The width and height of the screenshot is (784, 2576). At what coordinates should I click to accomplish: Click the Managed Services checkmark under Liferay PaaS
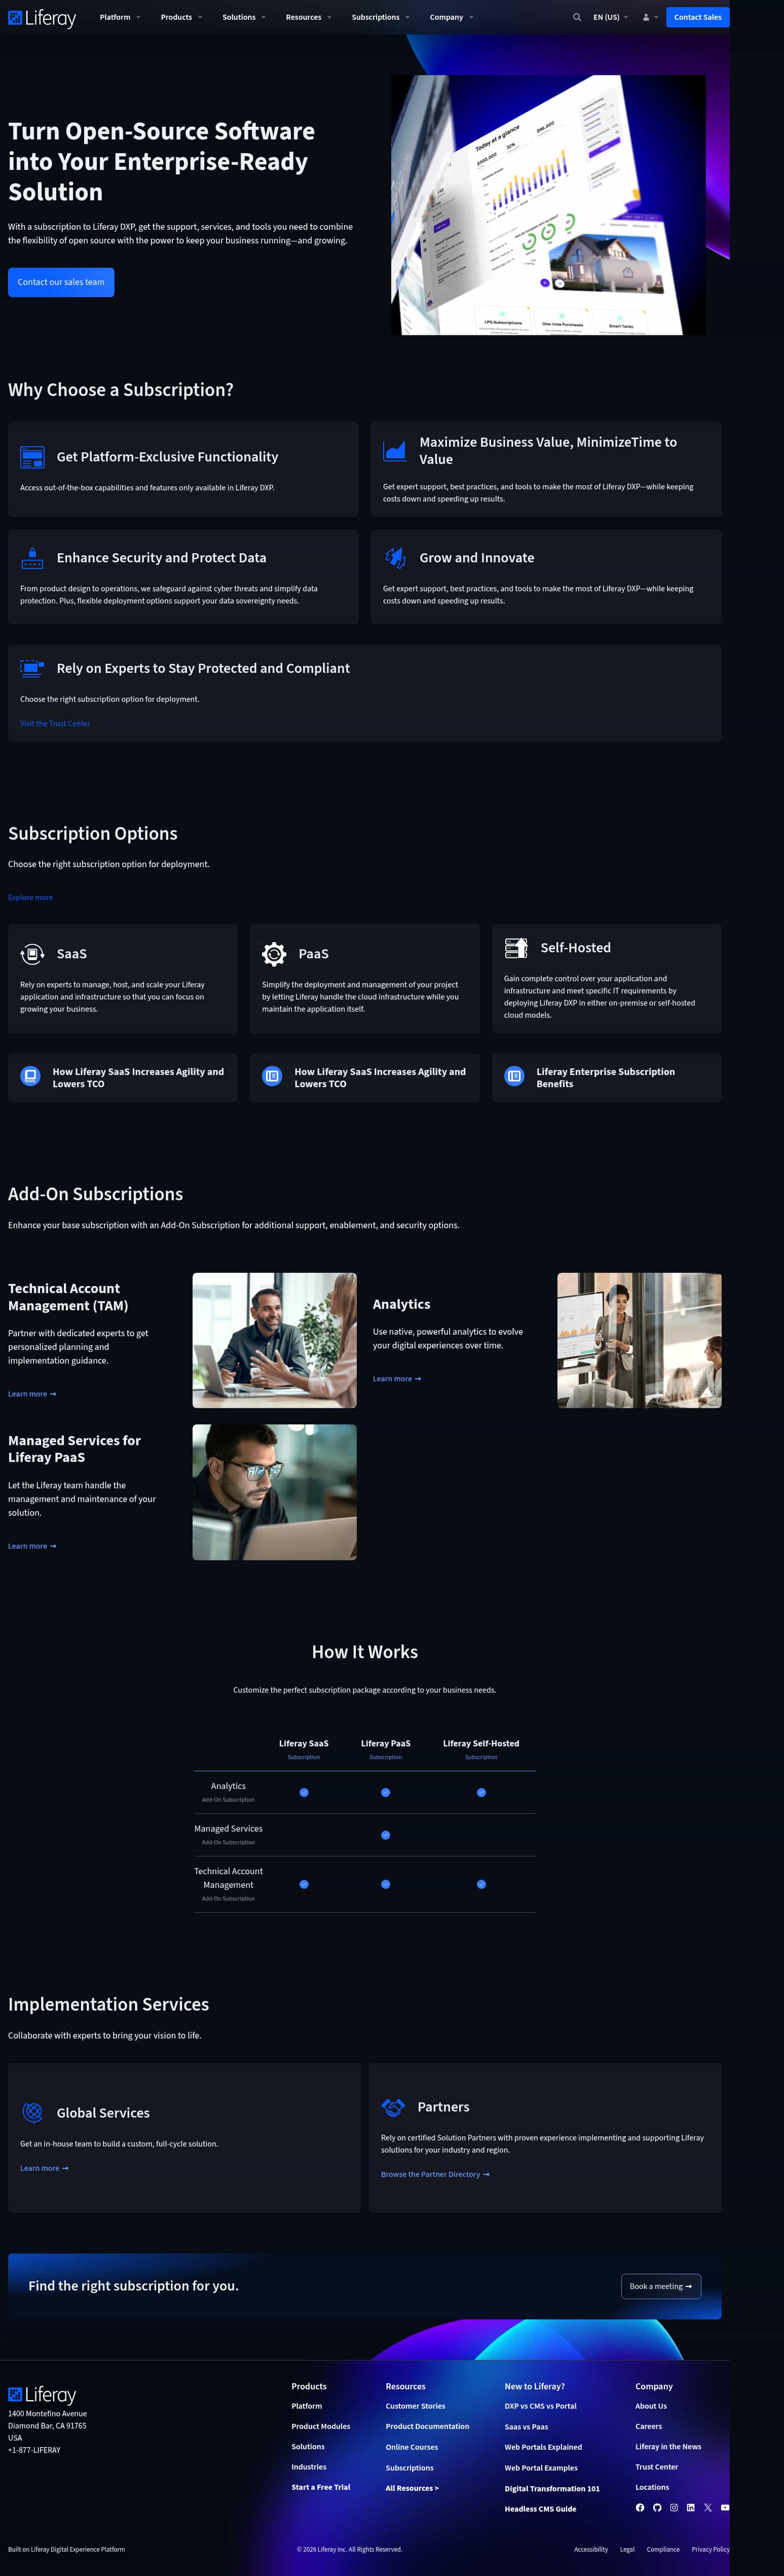coord(386,1835)
